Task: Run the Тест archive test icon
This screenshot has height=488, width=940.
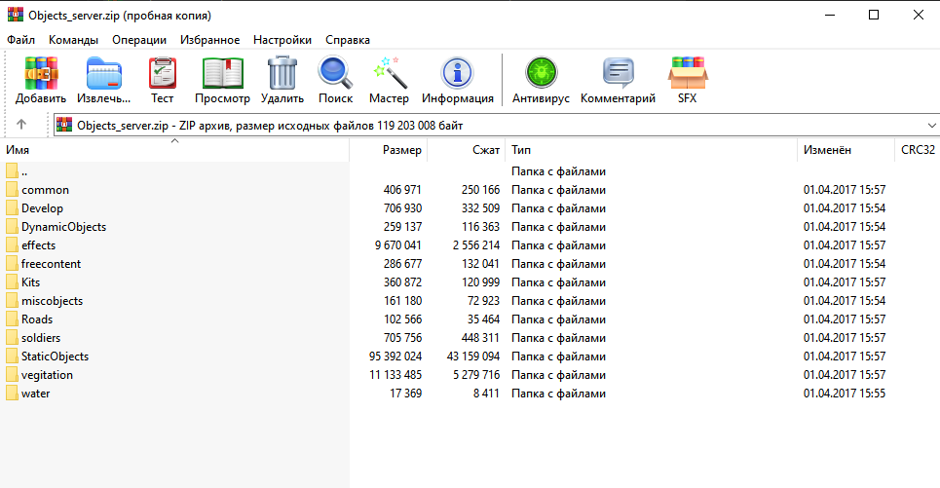Action: coord(162,75)
